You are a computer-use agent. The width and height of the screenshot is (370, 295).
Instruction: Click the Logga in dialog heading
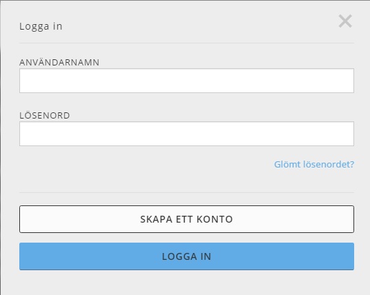click(41, 26)
